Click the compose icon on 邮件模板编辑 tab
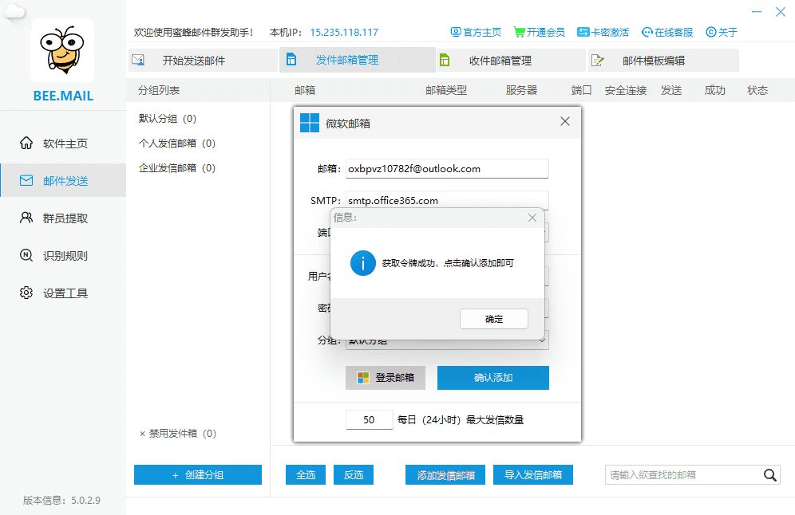Screen dimensions: 795x515 coord(598,61)
